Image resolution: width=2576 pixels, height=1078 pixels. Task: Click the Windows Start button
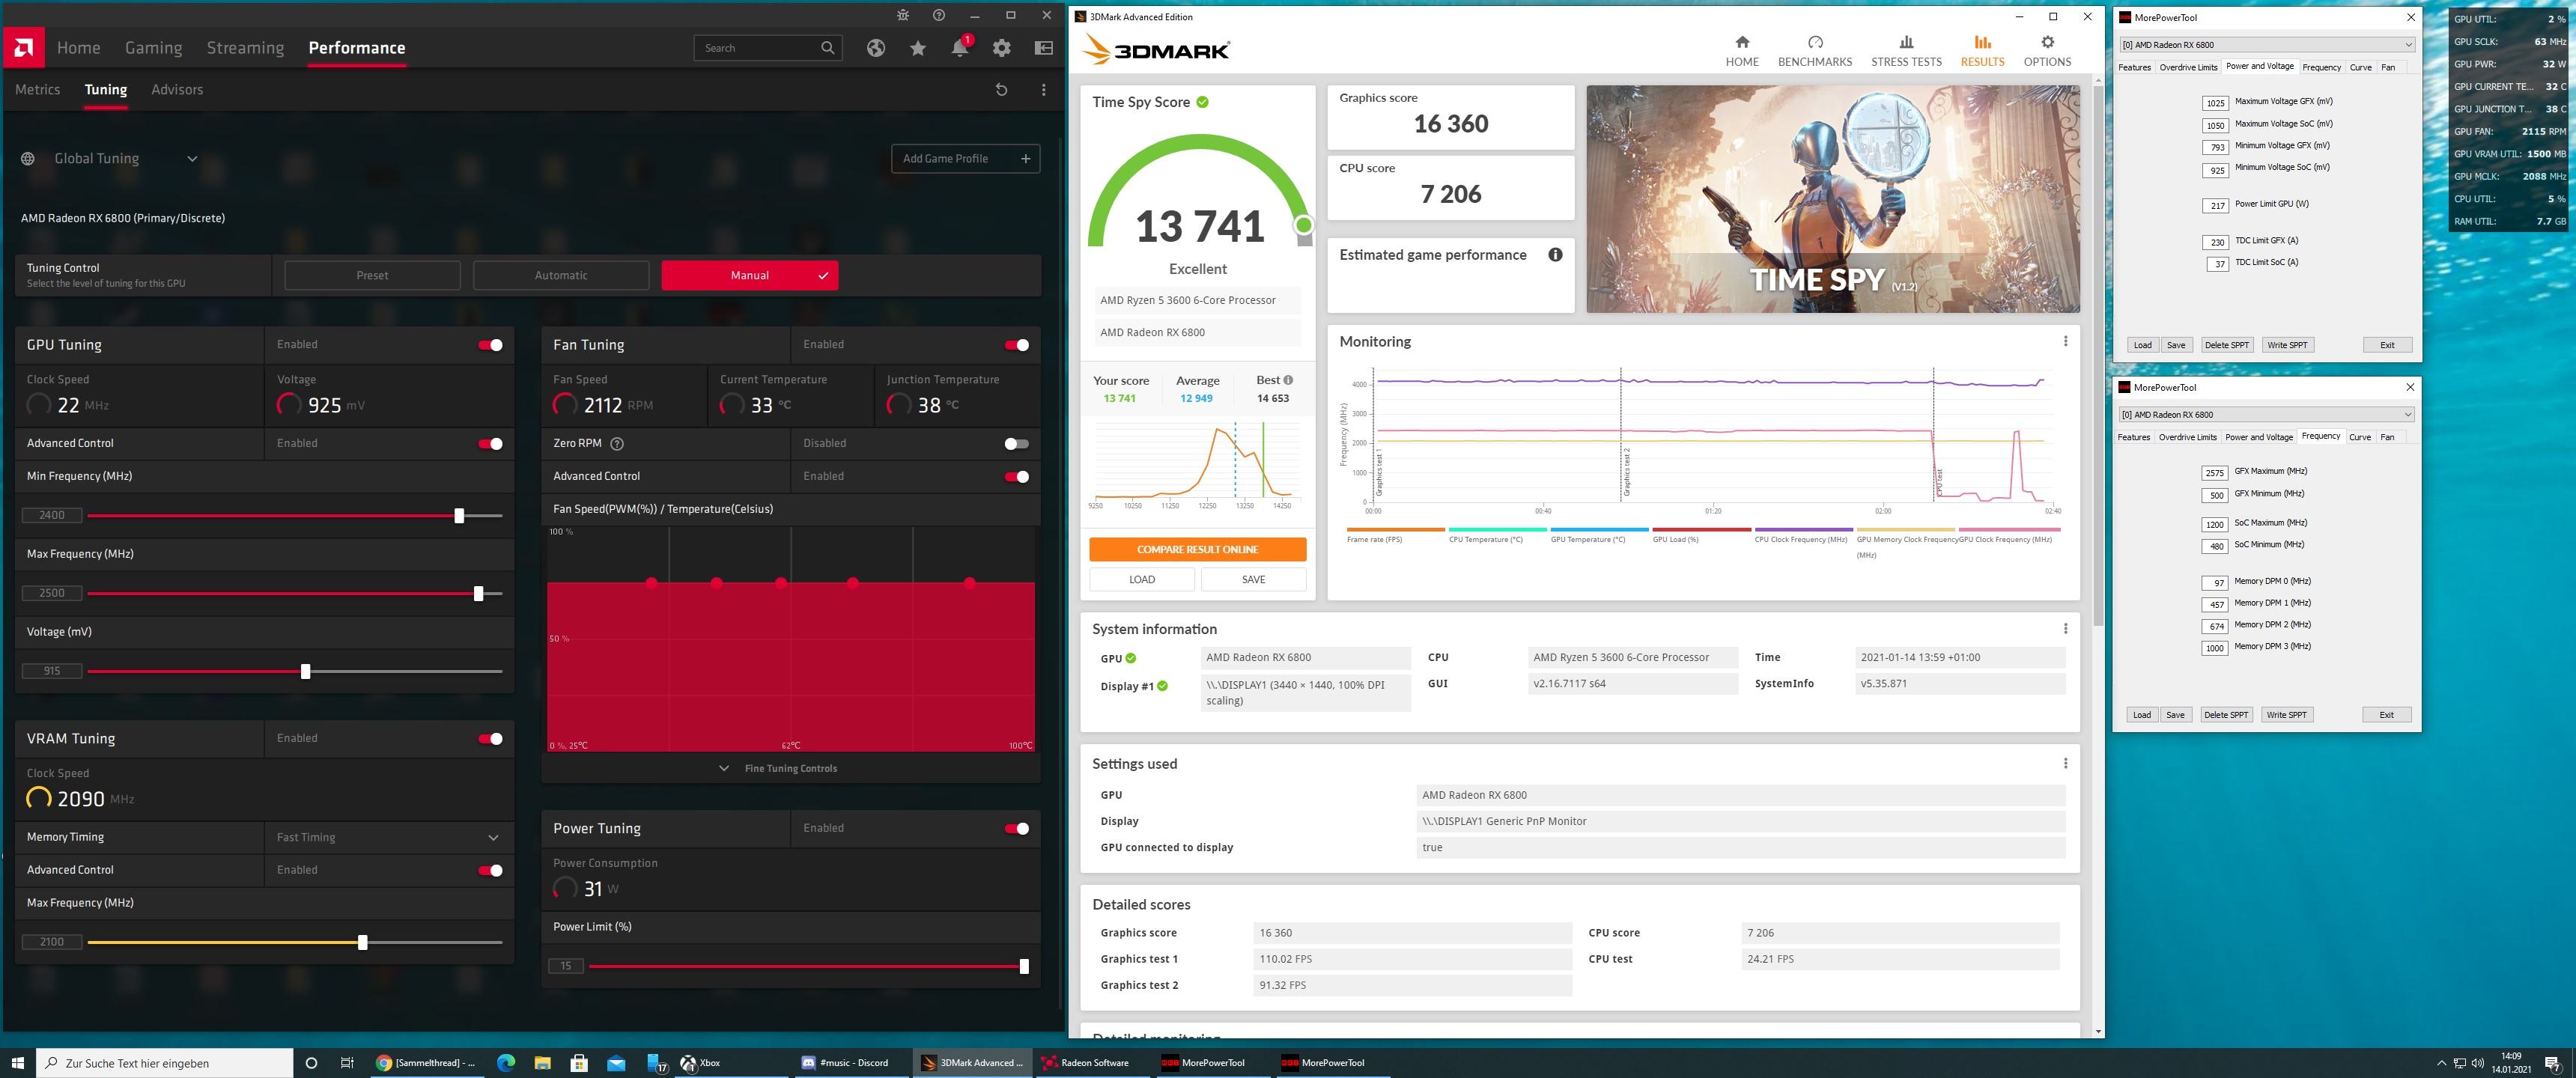(x=17, y=1063)
